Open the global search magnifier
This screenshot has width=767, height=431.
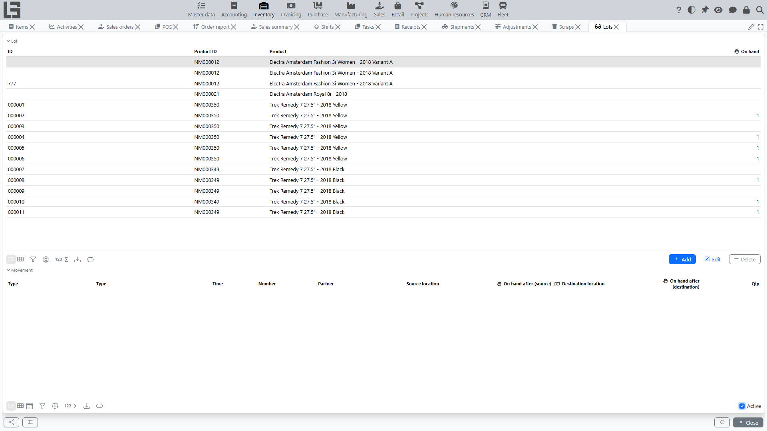[760, 10]
